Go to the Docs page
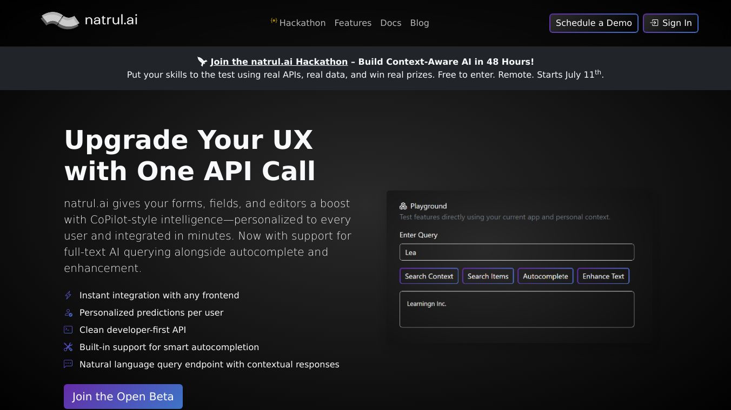The height and width of the screenshot is (410, 731). pyautogui.click(x=391, y=23)
